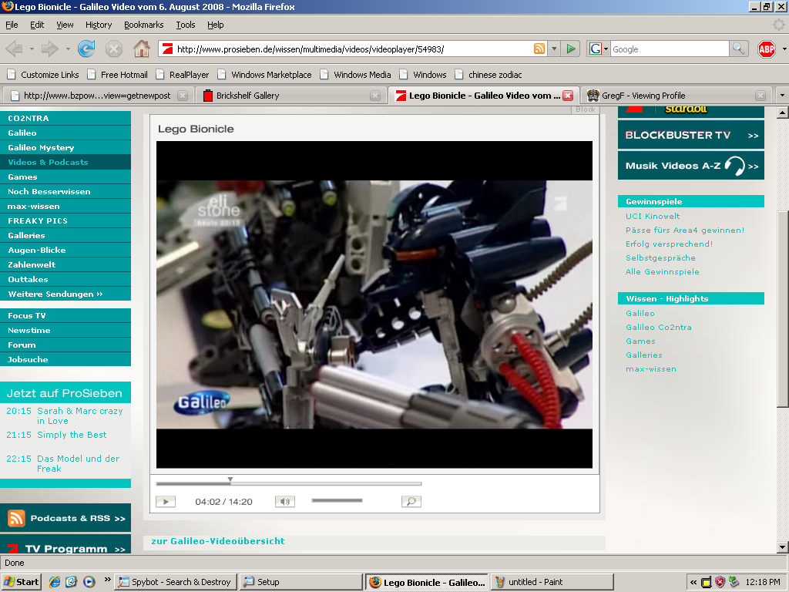Click the scrollbar down arrow
789x592 pixels.
click(782, 547)
